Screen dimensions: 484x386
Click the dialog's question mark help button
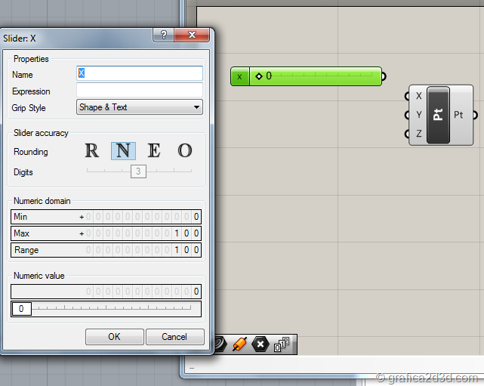163,36
